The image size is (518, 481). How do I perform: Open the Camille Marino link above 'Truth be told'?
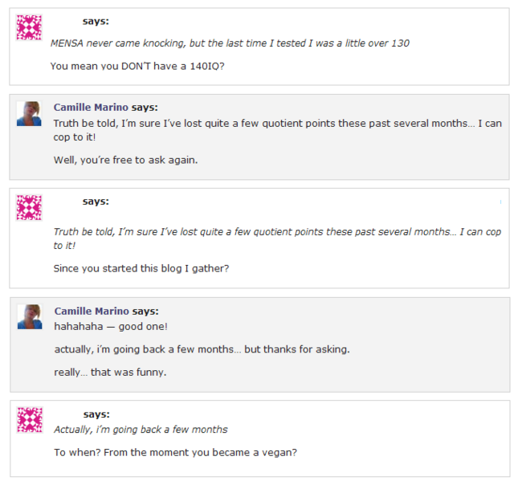91,107
